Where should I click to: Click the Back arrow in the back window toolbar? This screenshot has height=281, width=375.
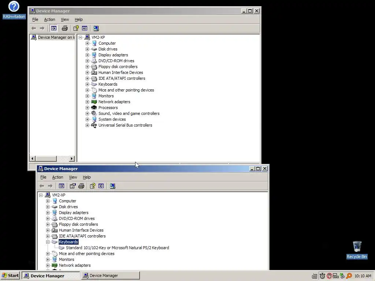click(34, 28)
